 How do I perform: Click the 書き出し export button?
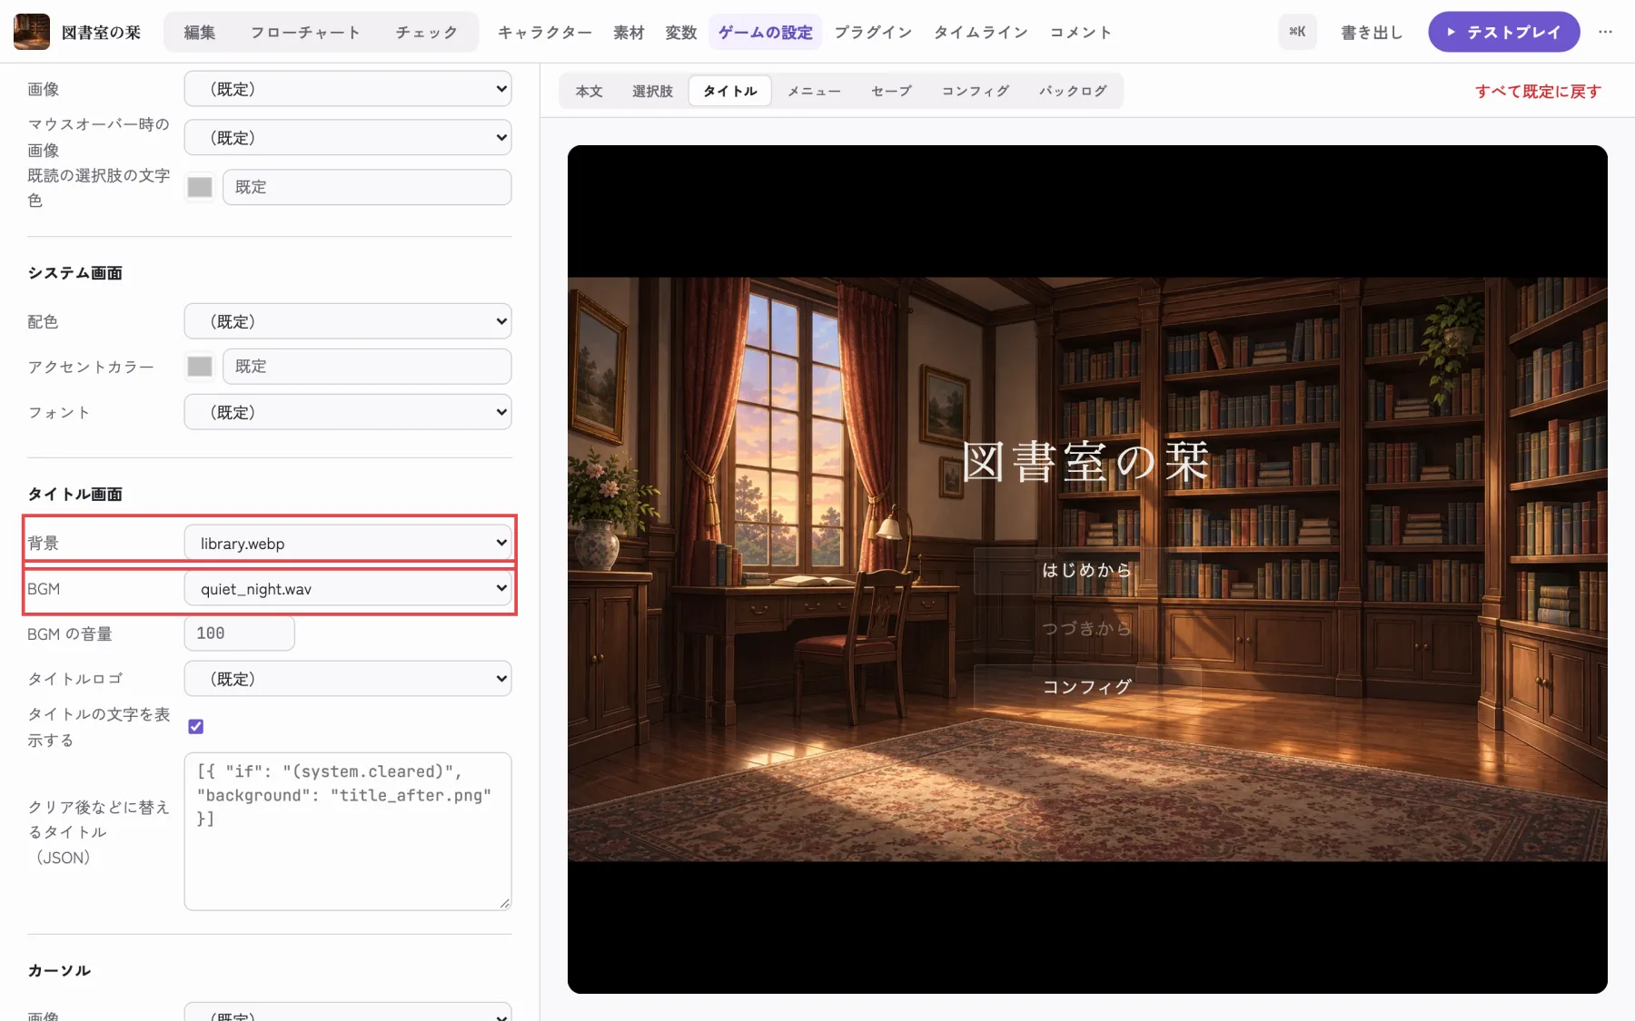point(1372,33)
